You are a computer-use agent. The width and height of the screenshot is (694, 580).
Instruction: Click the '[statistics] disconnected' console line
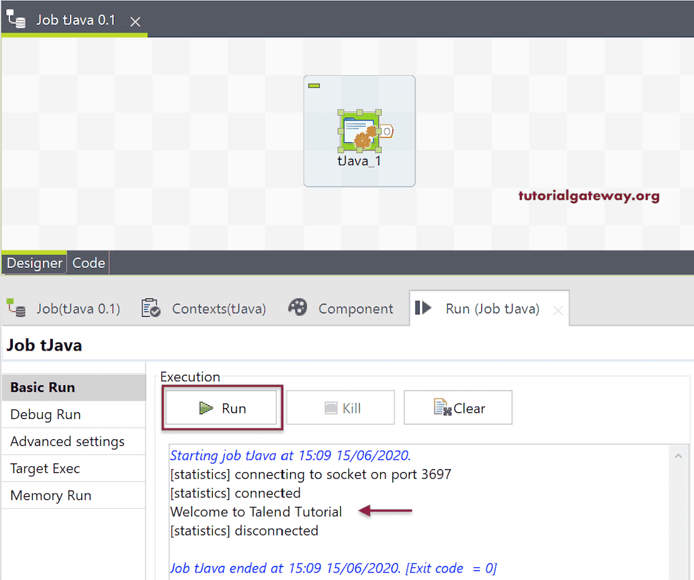tap(244, 531)
